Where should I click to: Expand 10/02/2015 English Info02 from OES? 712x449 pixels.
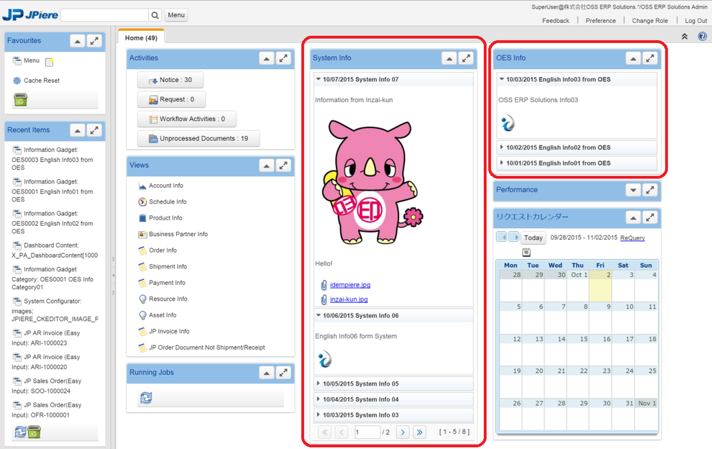tap(557, 148)
